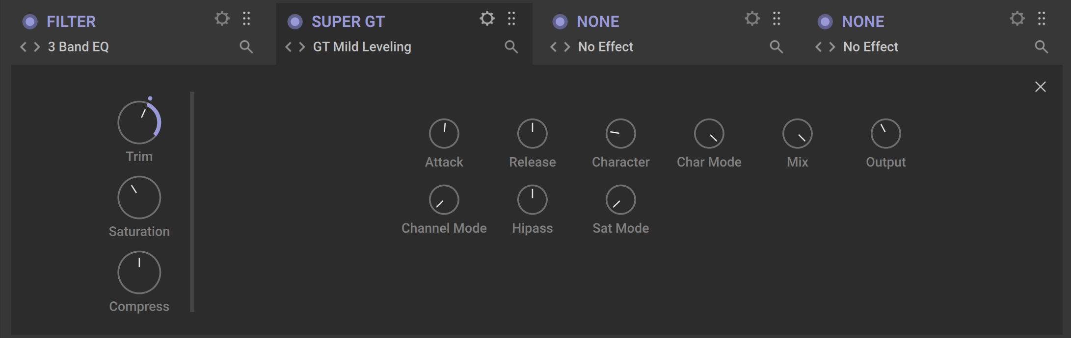Select the Super GT tab title
This screenshot has height=338, width=1071.
pos(348,22)
